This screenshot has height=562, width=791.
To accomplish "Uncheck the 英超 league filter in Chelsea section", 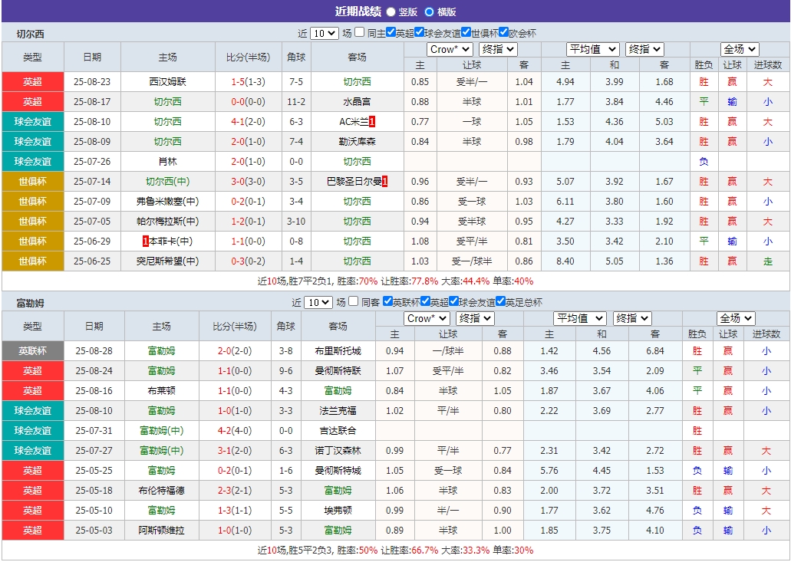I will coord(391,31).
